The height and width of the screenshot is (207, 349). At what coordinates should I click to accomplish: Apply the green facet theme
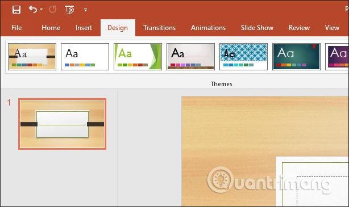[x=138, y=57]
